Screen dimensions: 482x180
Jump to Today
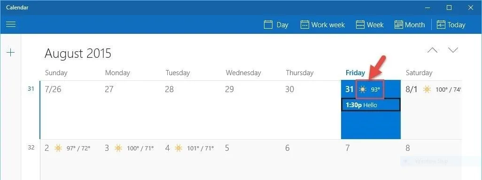coord(451,24)
